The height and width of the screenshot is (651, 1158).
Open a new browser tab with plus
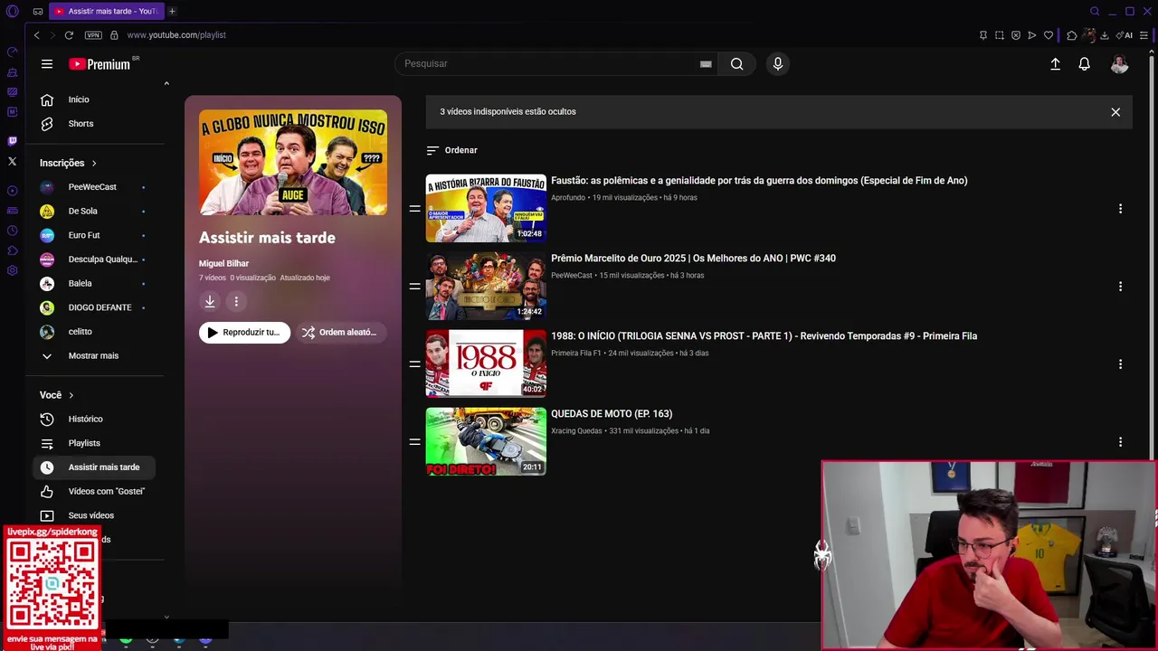click(172, 12)
